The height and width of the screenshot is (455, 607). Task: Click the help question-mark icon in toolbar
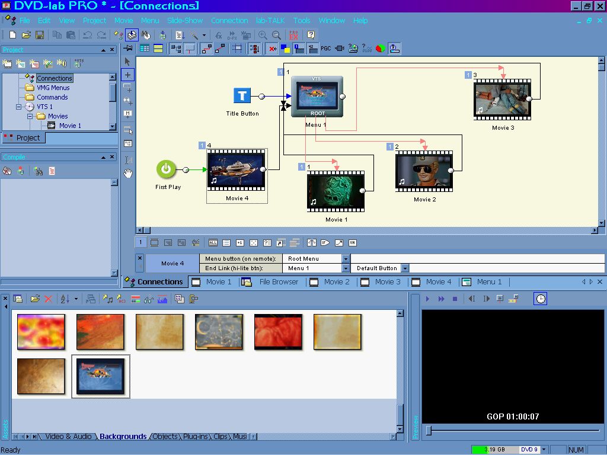pyautogui.click(x=311, y=35)
